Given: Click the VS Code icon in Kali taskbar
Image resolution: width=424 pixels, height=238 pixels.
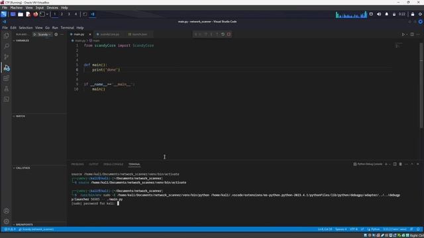Looking at the screenshot, I should click(93, 14).
